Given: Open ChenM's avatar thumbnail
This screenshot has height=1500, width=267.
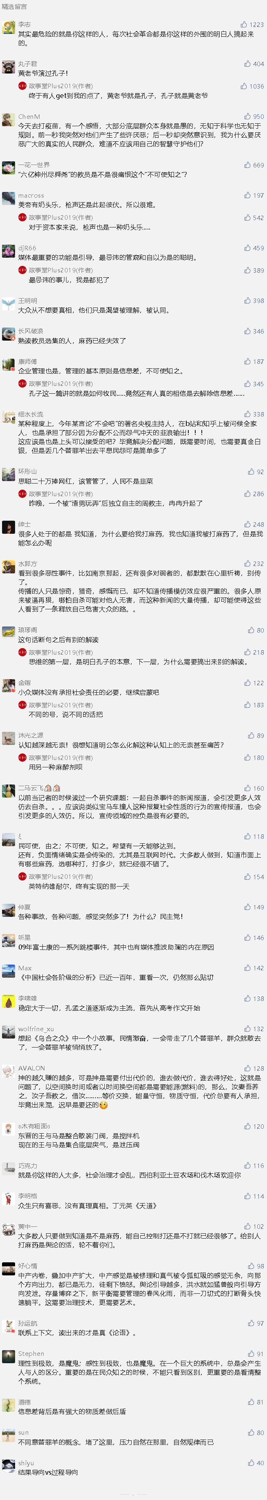Looking at the screenshot, I should (8, 119).
